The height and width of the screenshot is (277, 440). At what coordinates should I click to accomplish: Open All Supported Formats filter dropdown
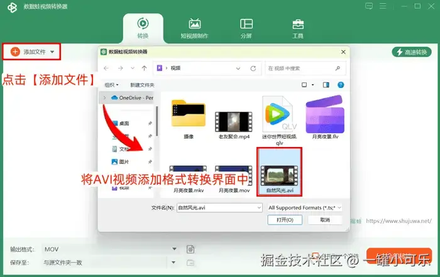point(305,208)
